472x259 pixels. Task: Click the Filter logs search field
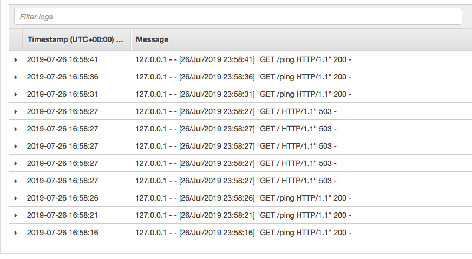pos(238,17)
